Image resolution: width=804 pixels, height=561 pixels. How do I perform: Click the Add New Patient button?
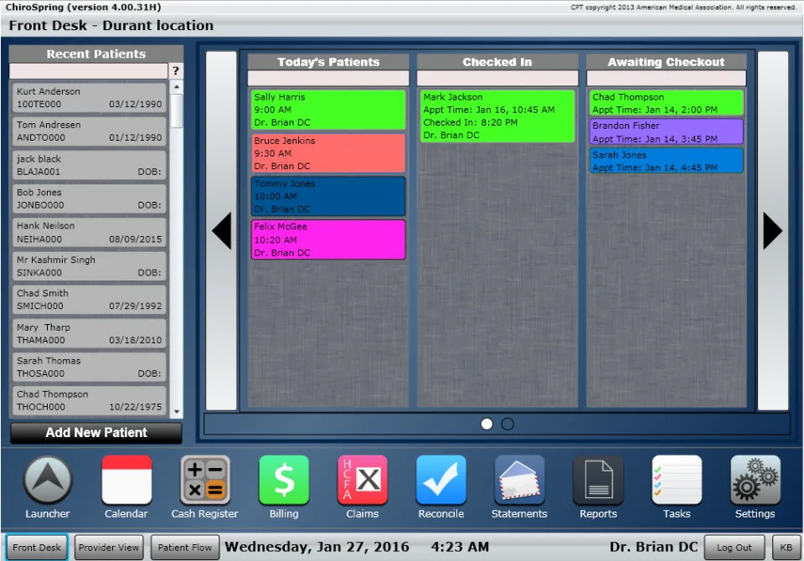[x=96, y=433]
